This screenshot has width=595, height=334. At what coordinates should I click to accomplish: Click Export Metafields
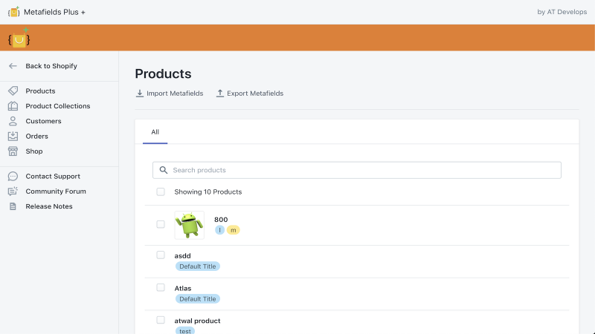(250, 94)
